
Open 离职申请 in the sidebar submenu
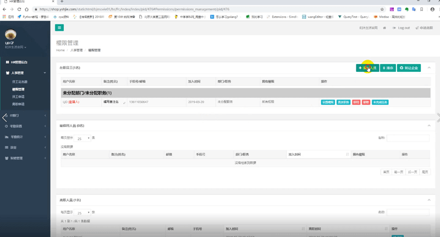[x=18, y=104]
